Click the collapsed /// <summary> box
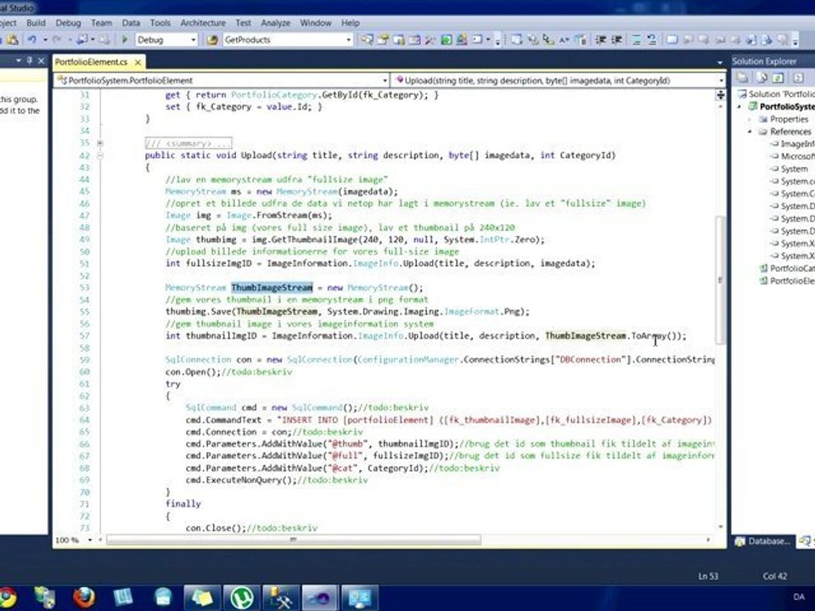Image resolution: width=815 pixels, height=611 pixels. point(188,143)
